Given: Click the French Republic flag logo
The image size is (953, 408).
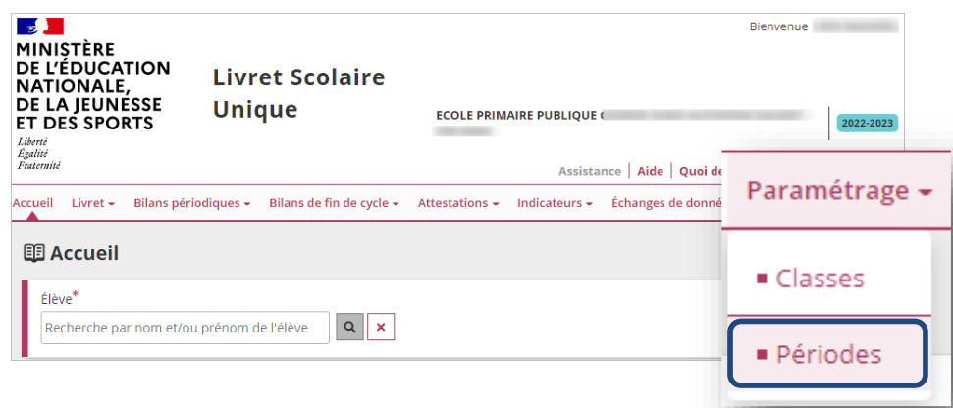Looking at the screenshot, I should pos(40,26).
